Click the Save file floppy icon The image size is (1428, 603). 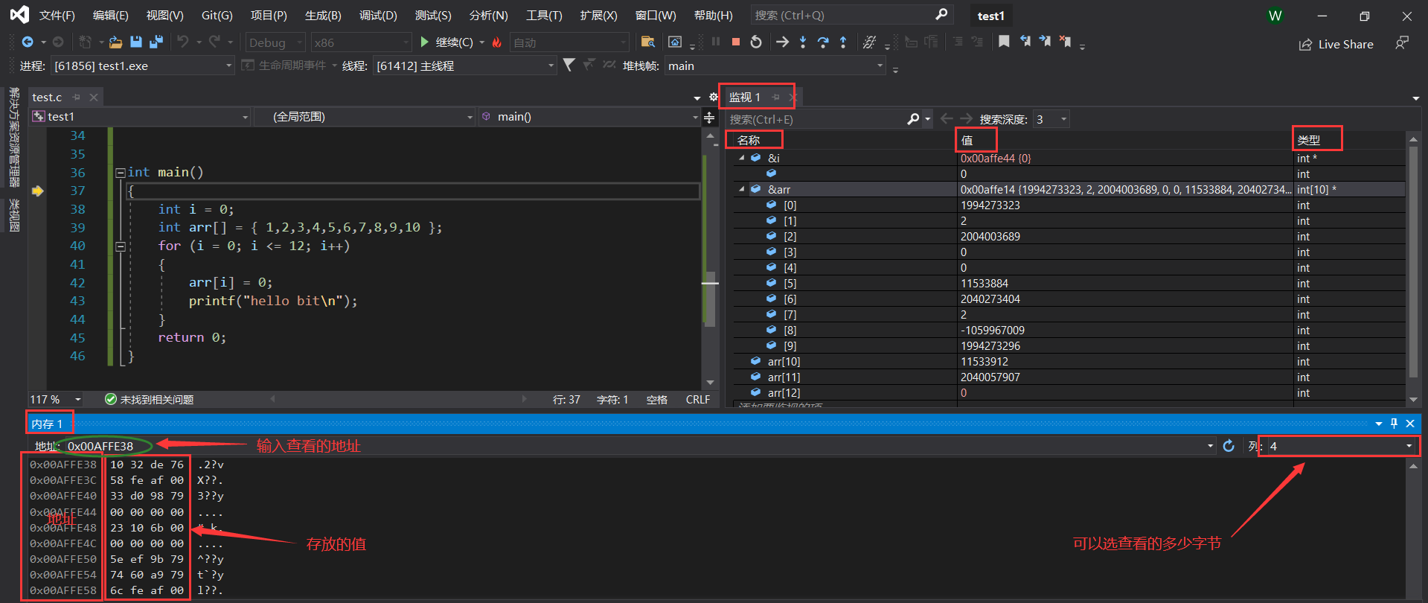pyautogui.click(x=135, y=42)
